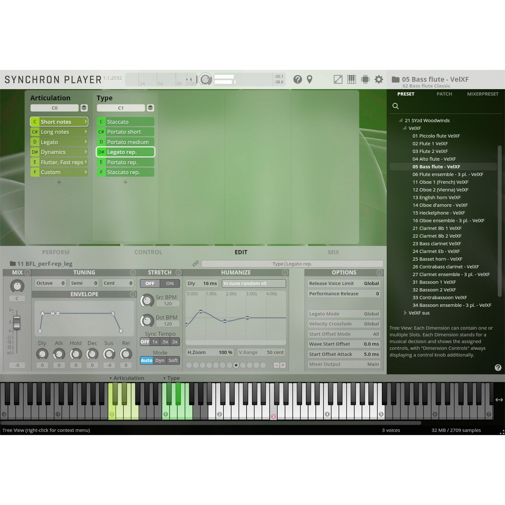Click the folder icon beside 11 BFL_perf-rep_leg
This screenshot has width=505, height=505.
tap(13, 264)
